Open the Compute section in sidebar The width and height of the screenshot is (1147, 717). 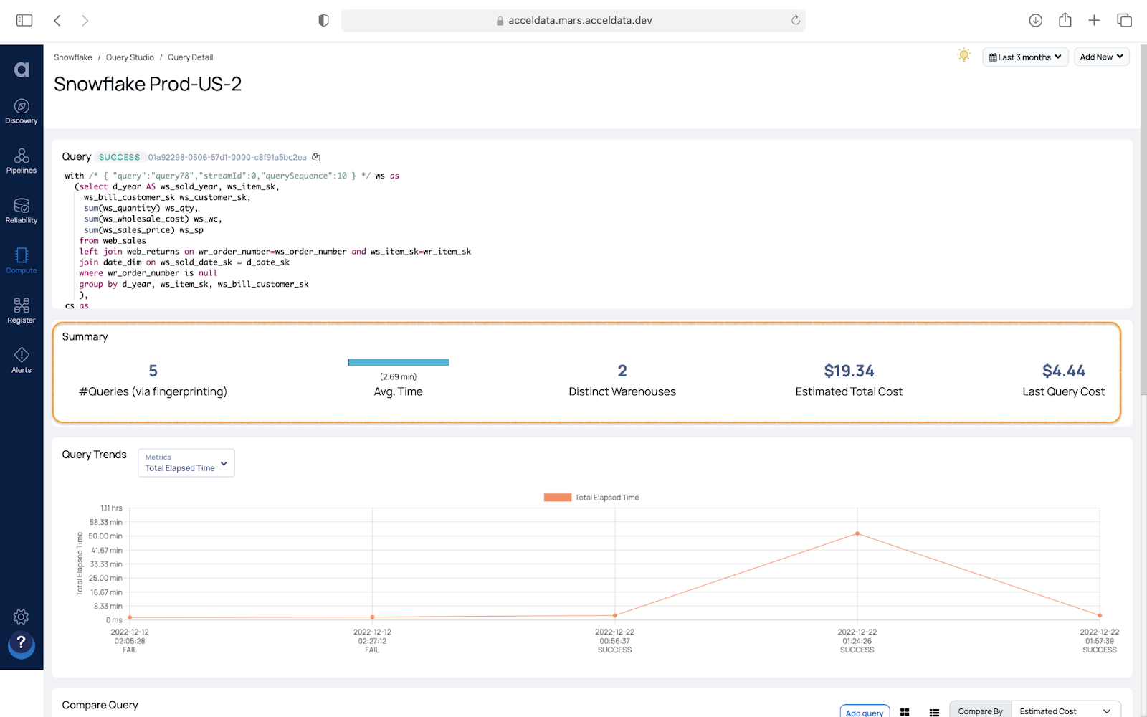(x=22, y=261)
